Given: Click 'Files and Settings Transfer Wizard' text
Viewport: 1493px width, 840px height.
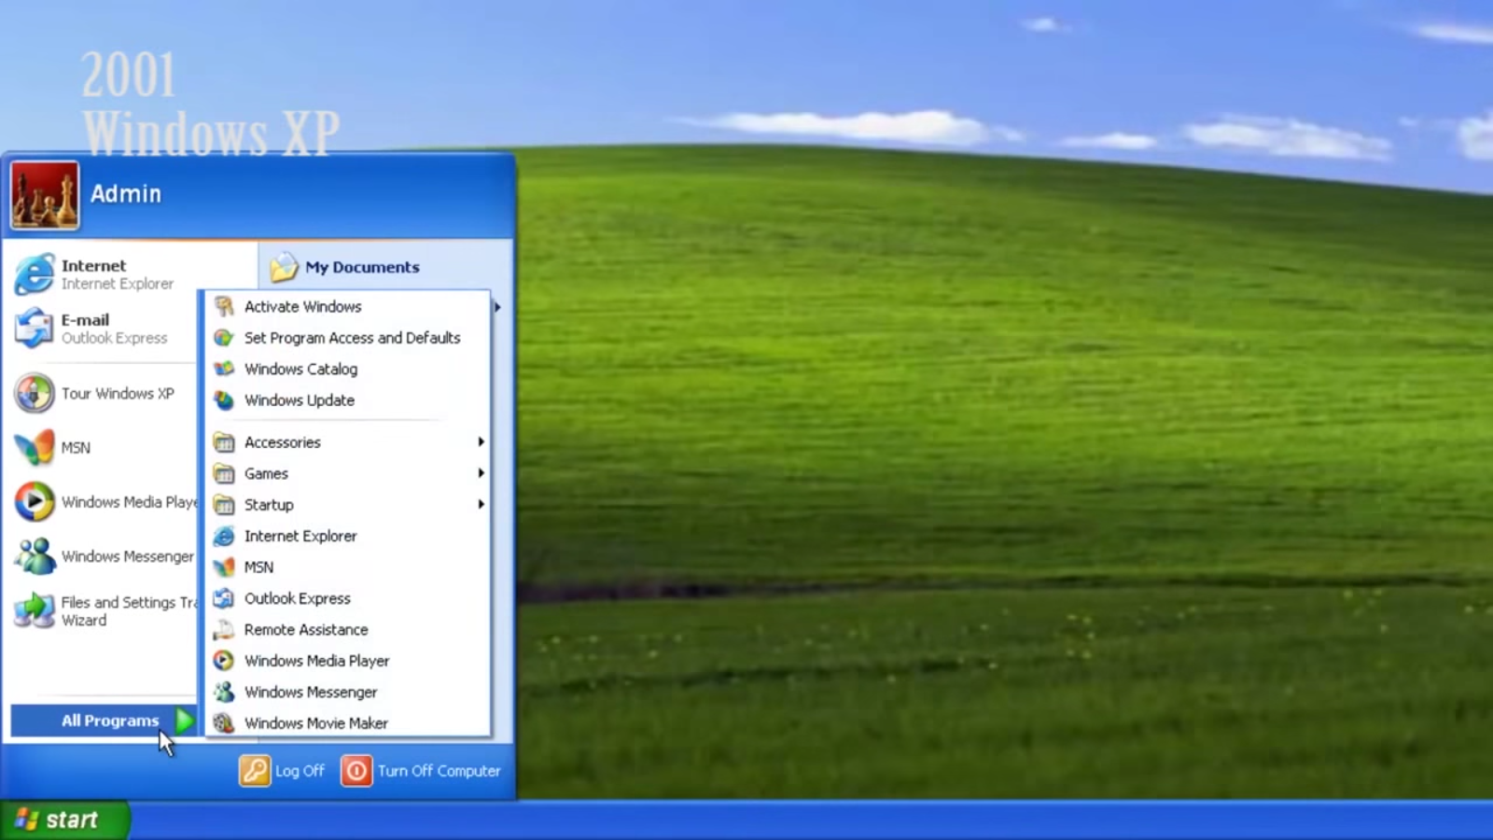Looking at the screenshot, I should point(129,611).
